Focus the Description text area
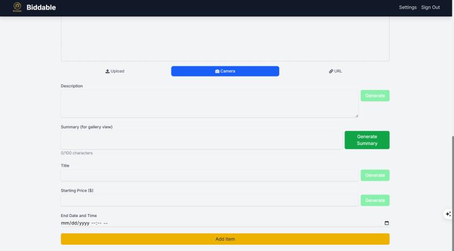454x251 pixels. (x=209, y=104)
